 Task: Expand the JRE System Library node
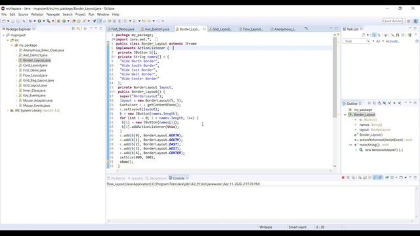coord(8,111)
